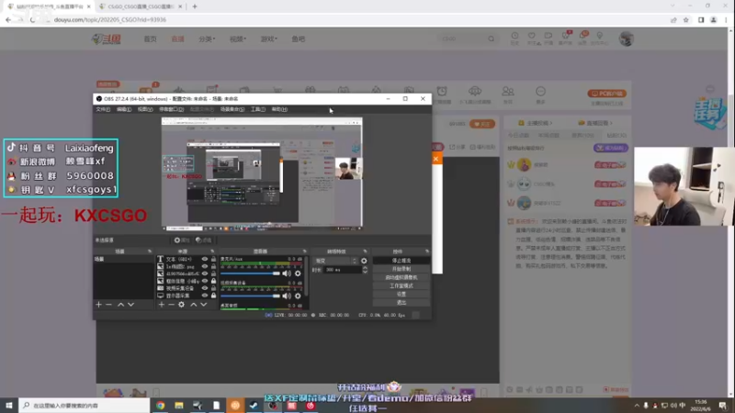
Task: Open the 渐变 transition type dropdown
Action: click(x=335, y=261)
